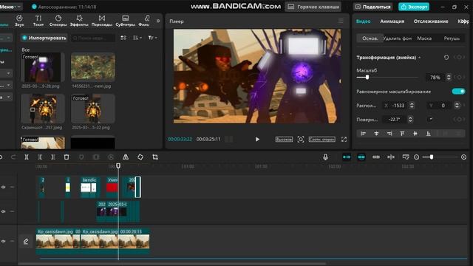Toggle Равномерное масштабирование switch
This screenshot has height=266, width=473.
coord(458,92)
